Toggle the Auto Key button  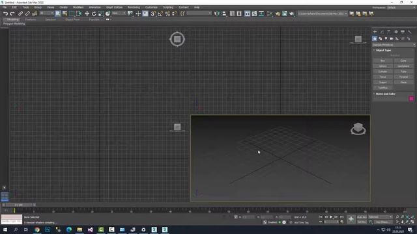362,217
